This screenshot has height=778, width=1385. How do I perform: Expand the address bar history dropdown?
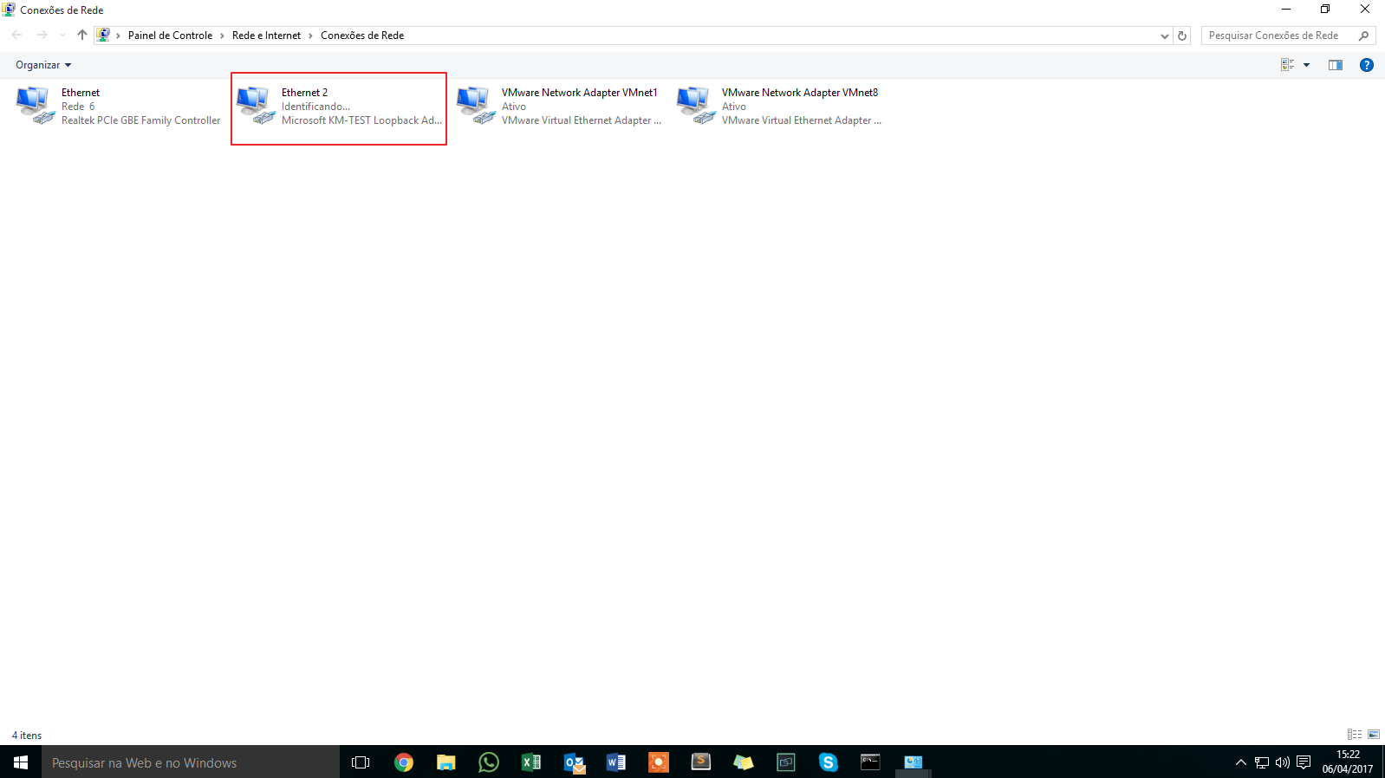click(x=1165, y=36)
